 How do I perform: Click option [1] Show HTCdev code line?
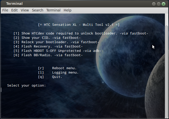(81, 33)
